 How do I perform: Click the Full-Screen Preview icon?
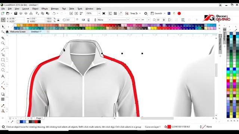click(104, 13)
